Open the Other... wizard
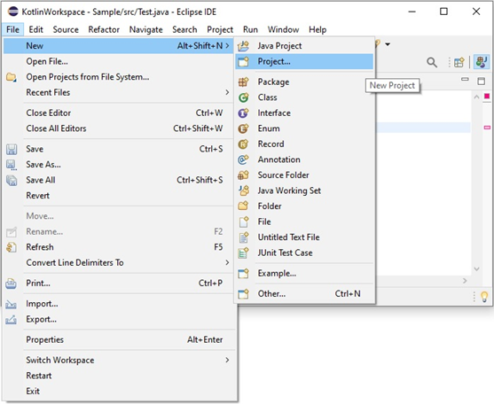 pyautogui.click(x=304, y=294)
